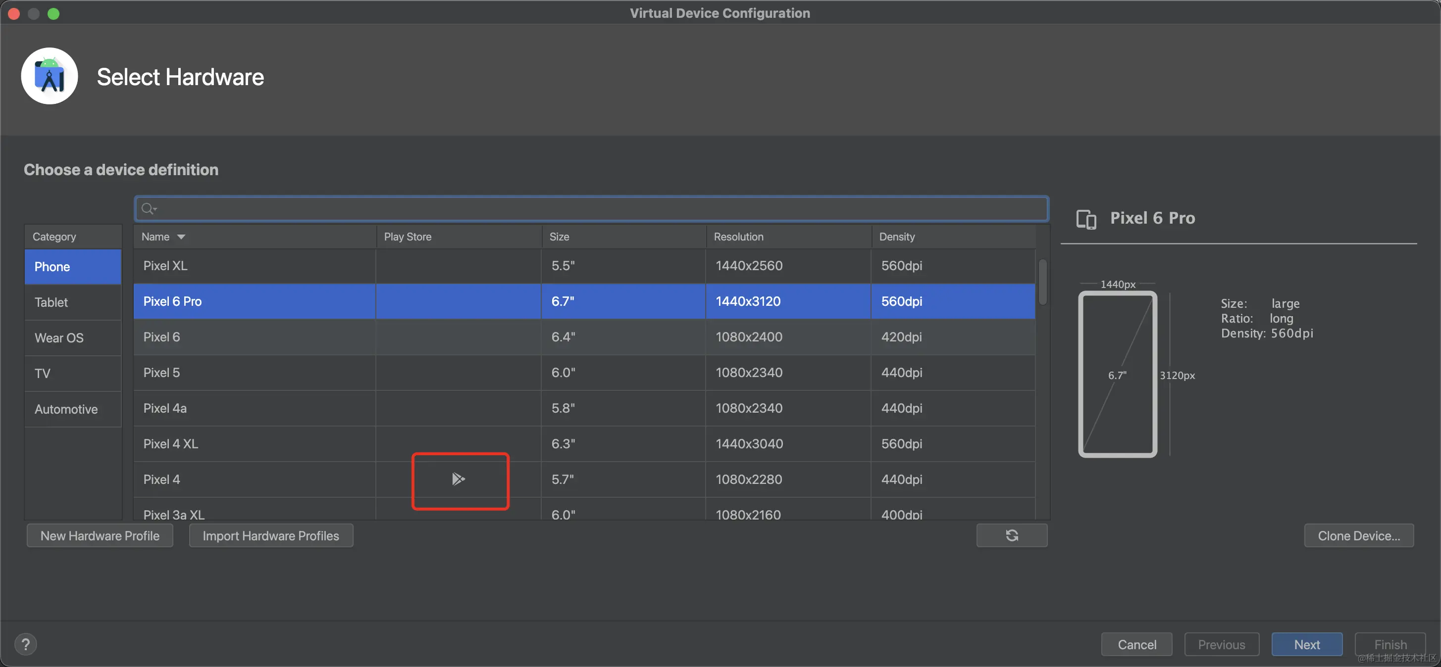
Task: Click the phone preview outline image
Action: [1117, 374]
